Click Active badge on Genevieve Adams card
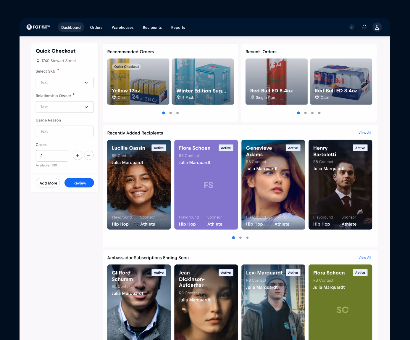 293,148
